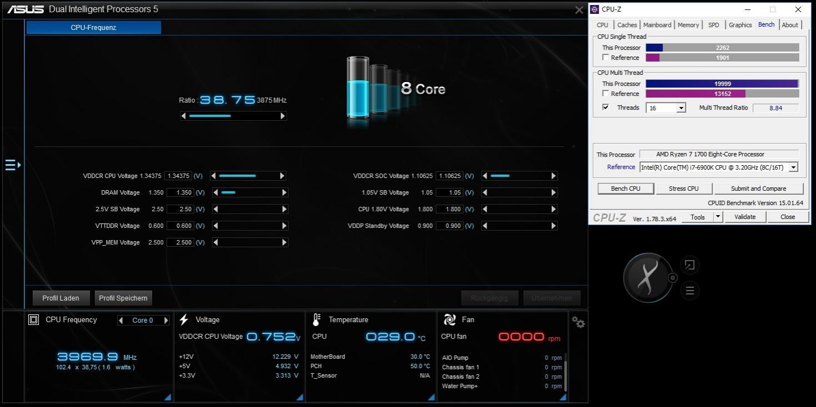The image size is (816, 407).
Task: Click Validate button in CPU-Z
Action: coord(745,217)
